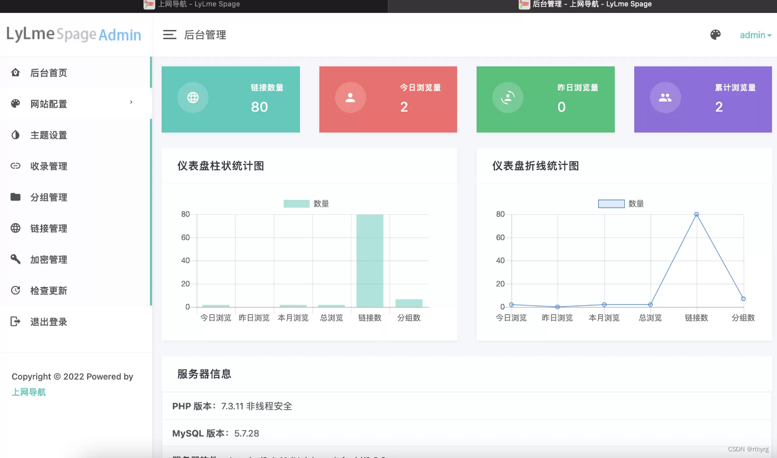Click the 链接数 bar in bar chart
The image size is (777, 458).
tap(370, 261)
